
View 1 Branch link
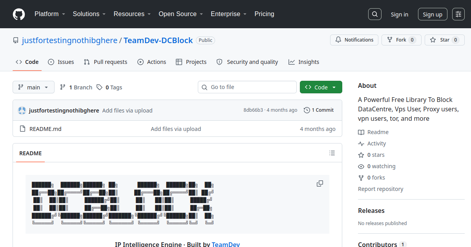76,87
